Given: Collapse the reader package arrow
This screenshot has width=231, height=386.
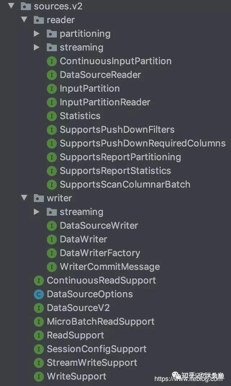Looking at the screenshot, I should pyautogui.click(x=24, y=19).
